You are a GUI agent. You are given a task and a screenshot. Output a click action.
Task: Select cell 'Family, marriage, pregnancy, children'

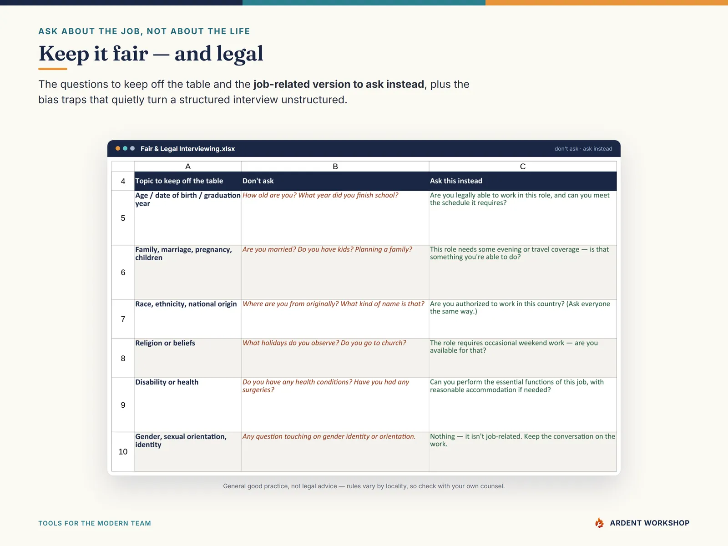point(188,272)
